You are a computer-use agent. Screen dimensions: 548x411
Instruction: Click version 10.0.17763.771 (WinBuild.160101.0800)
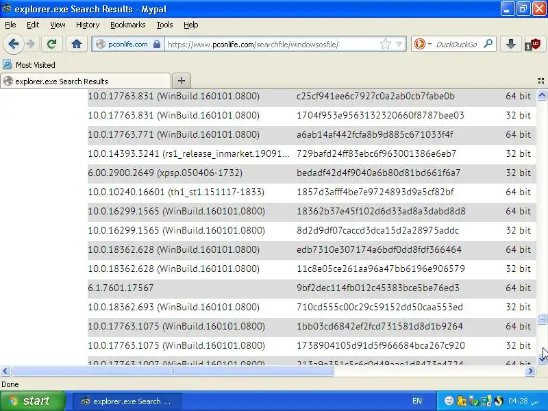click(174, 134)
